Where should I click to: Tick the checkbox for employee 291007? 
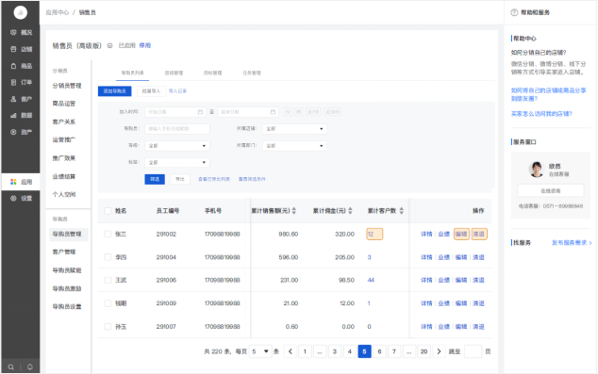coord(108,326)
